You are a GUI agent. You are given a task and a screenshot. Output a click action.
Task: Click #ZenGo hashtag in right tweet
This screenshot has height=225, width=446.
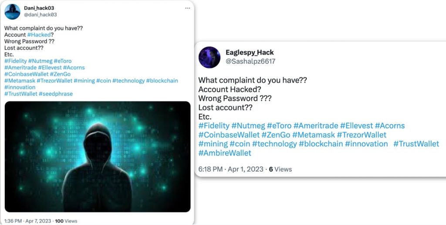coord(276,135)
